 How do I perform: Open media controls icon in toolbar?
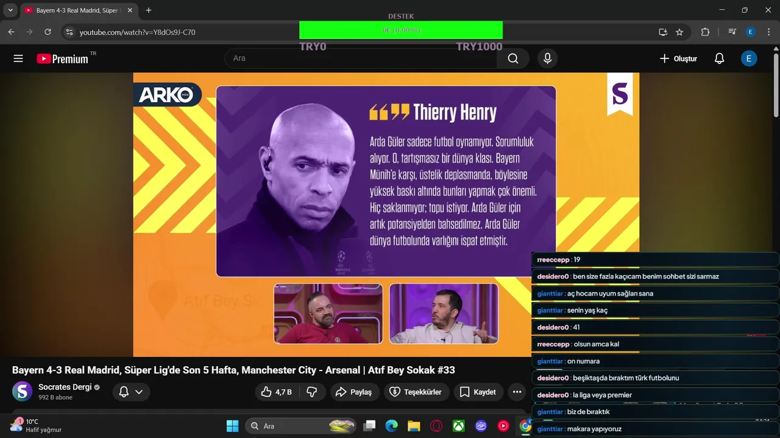click(x=732, y=32)
